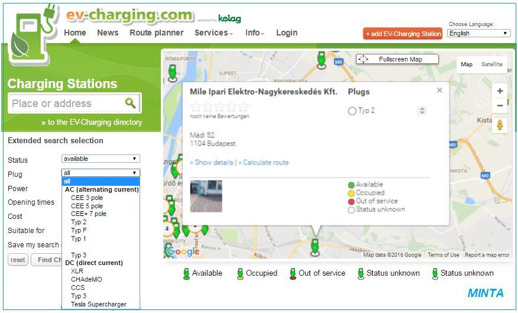Expand the Info menu
This screenshot has width=518, height=313.
pyautogui.click(x=255, y=33)
